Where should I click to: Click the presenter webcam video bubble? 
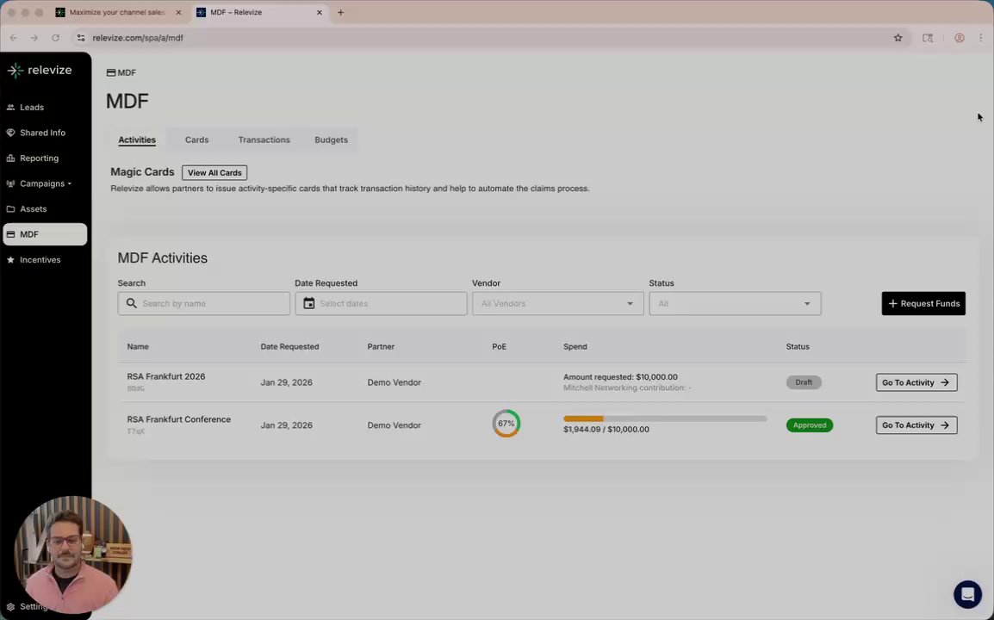click(73, 555)
